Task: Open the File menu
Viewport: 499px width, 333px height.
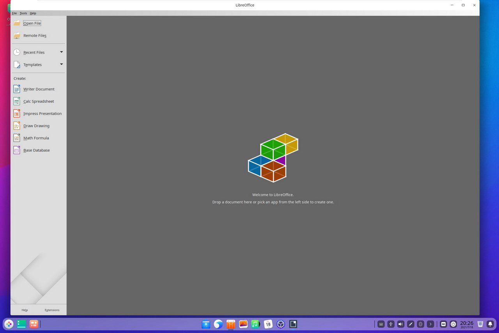Action: click(x=14, y=13)
